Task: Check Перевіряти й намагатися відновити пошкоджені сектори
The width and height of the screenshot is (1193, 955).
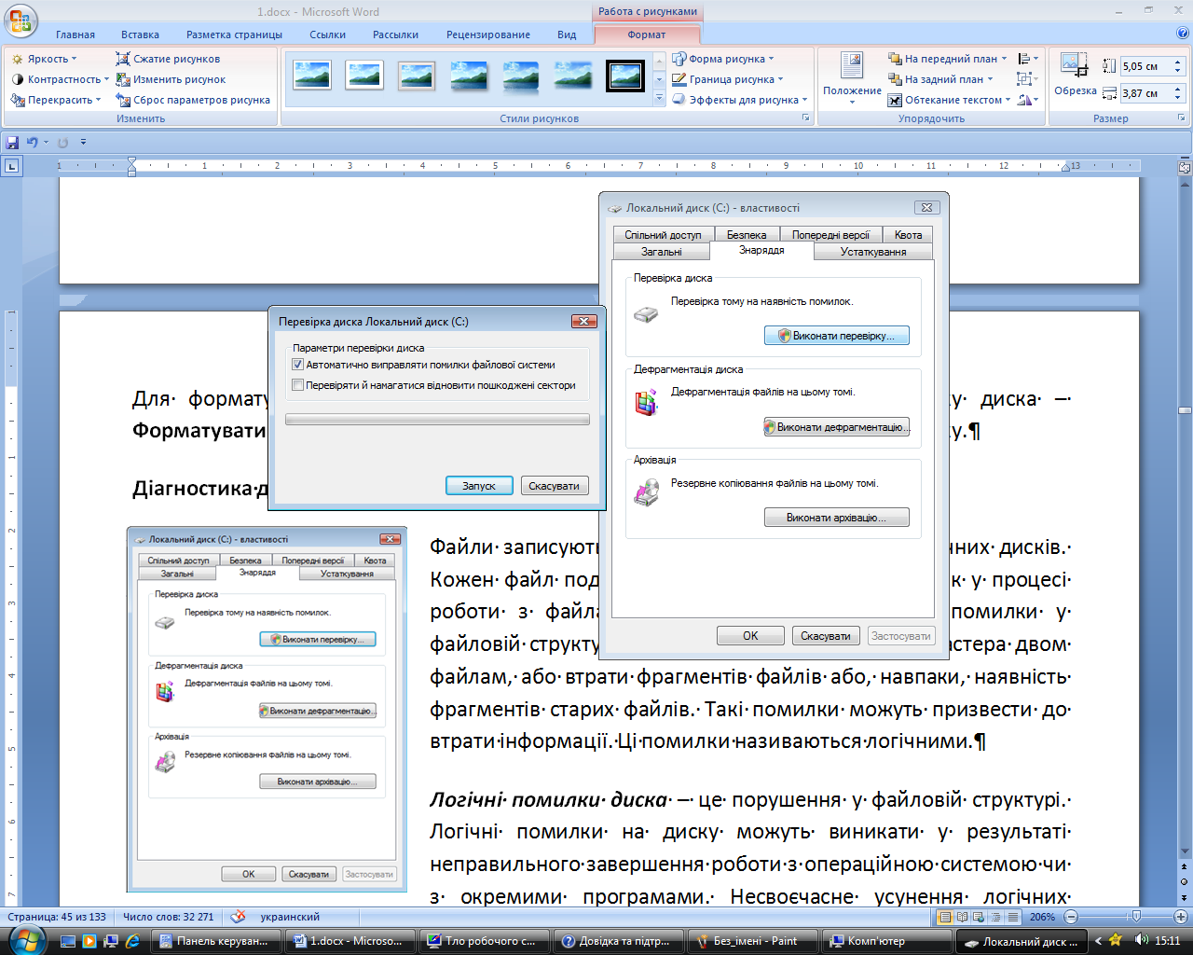Action: tap(298, 385)
